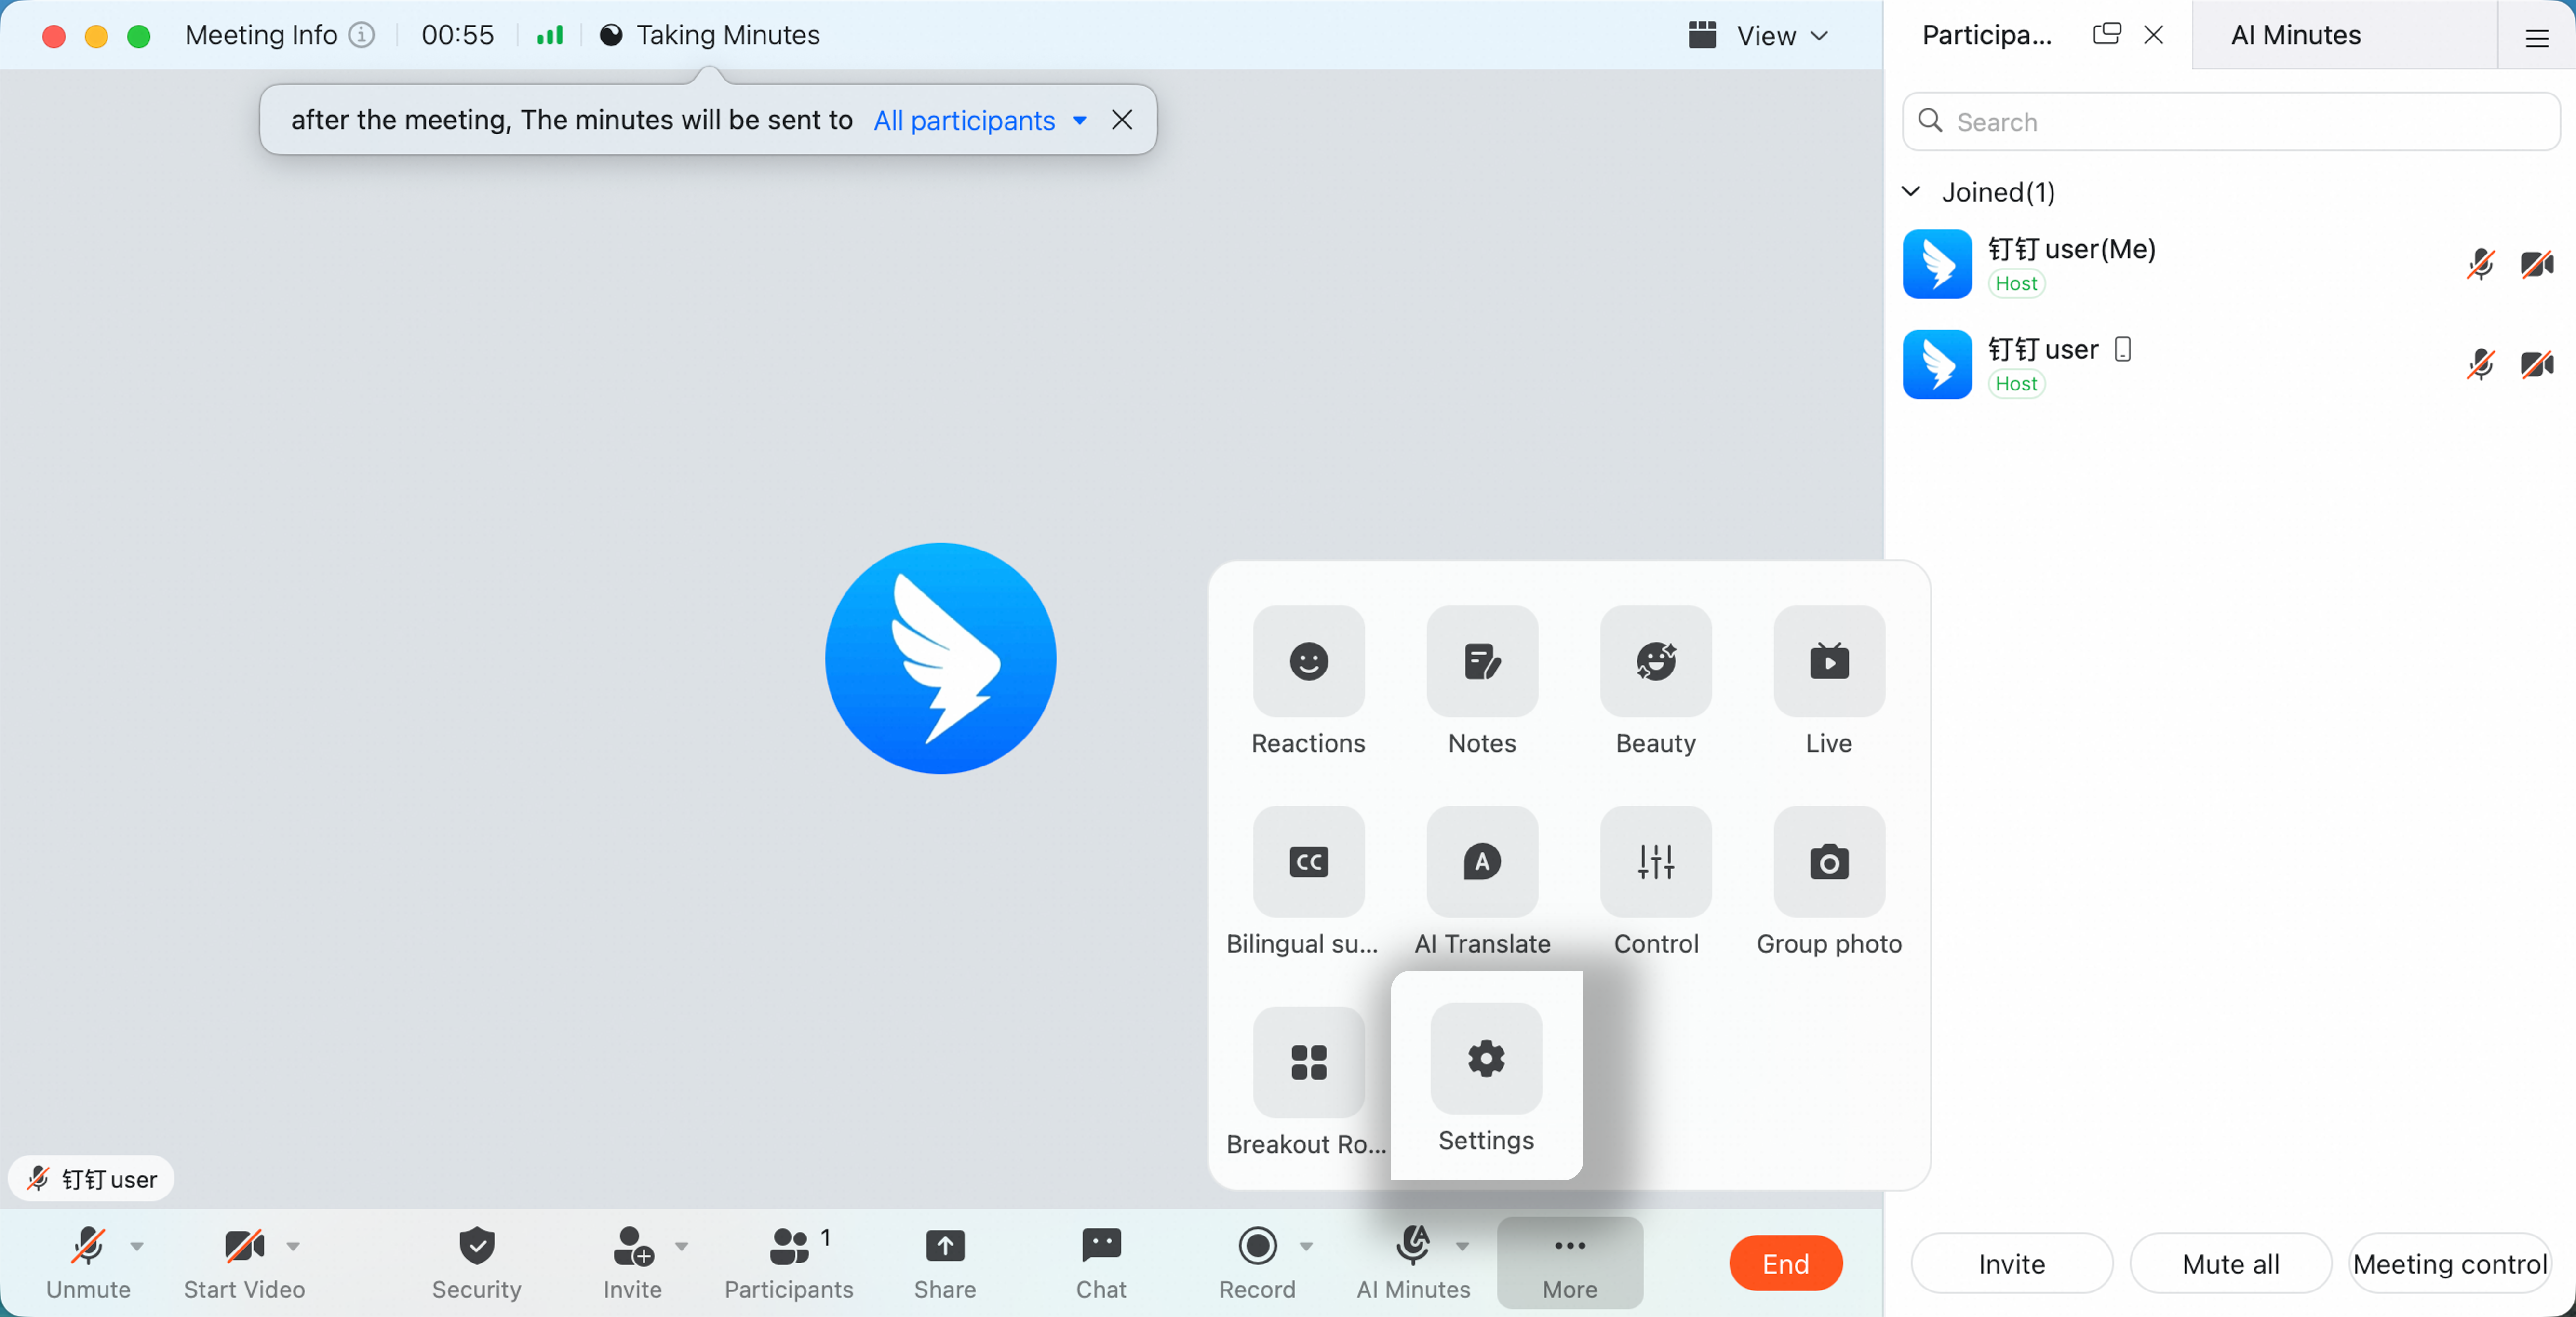Click the AI Minutes toolbar icon
2576x1317 pixels.
pyautogui.click(x=1413, y=1263)
